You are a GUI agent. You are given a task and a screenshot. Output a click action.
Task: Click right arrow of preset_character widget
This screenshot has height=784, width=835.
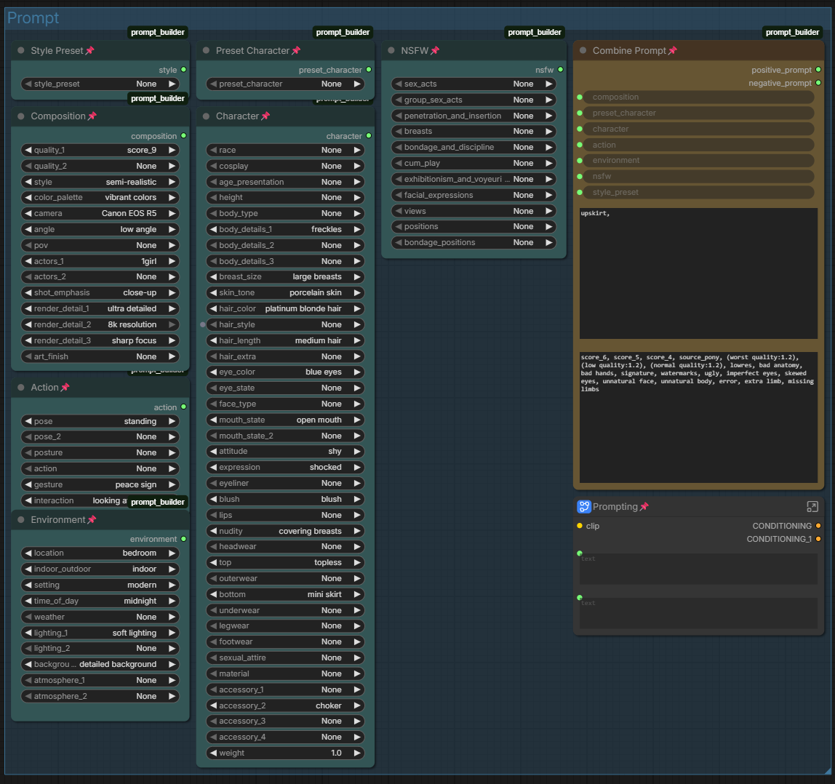coord(357,84)
